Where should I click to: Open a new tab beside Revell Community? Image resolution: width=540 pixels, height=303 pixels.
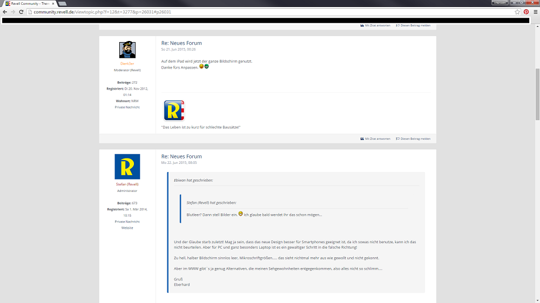[62, 3]
